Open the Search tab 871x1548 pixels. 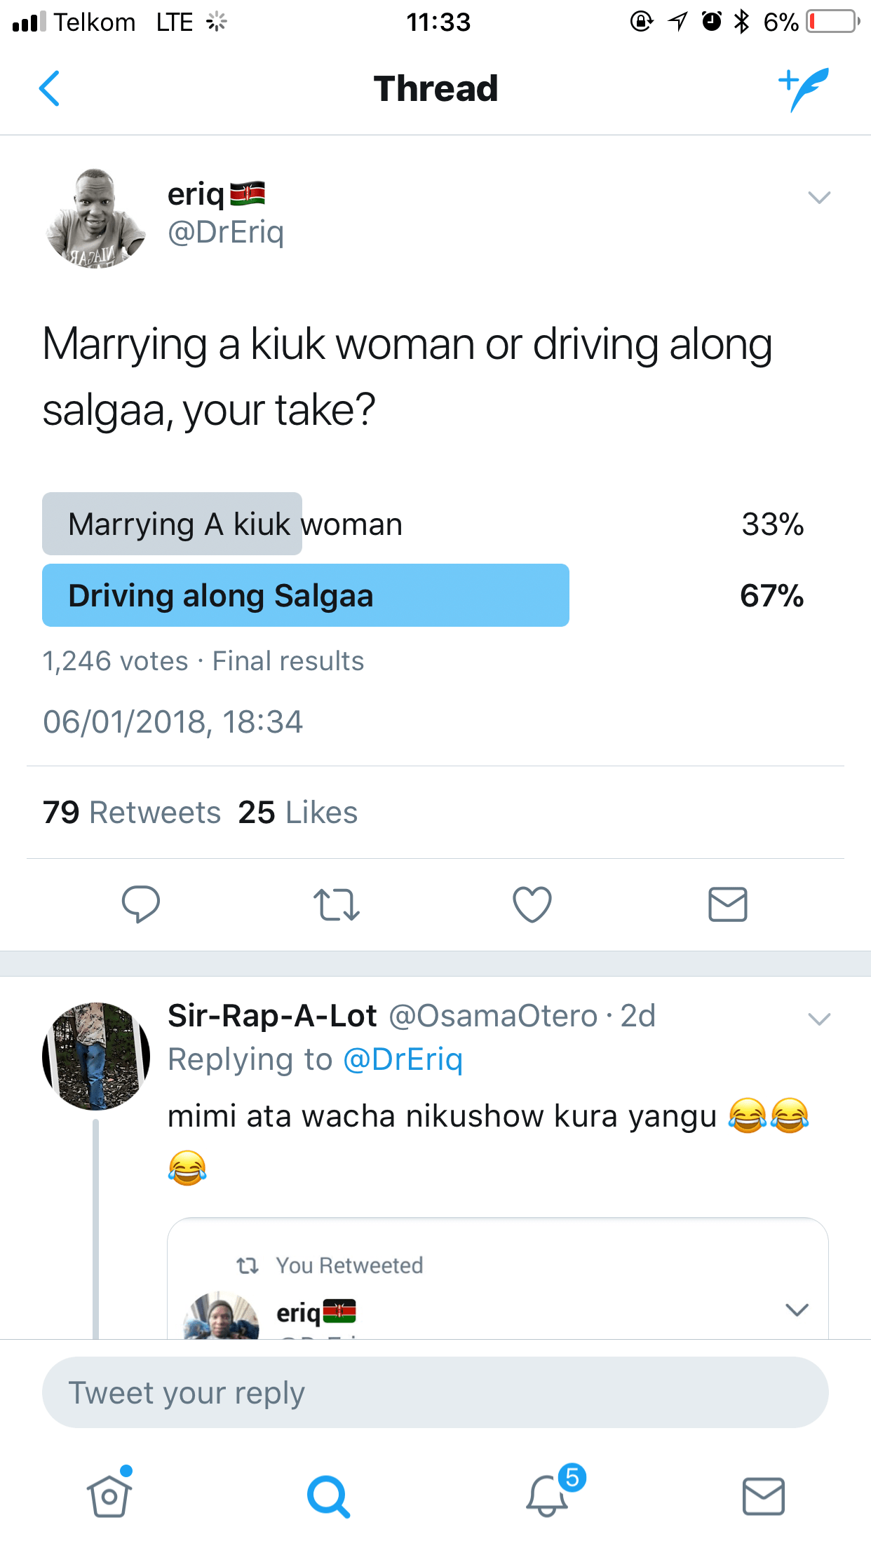(x=328, y=1497)
